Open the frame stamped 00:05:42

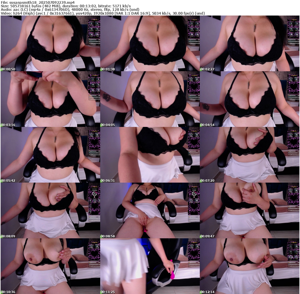click(x=50, y=155)
